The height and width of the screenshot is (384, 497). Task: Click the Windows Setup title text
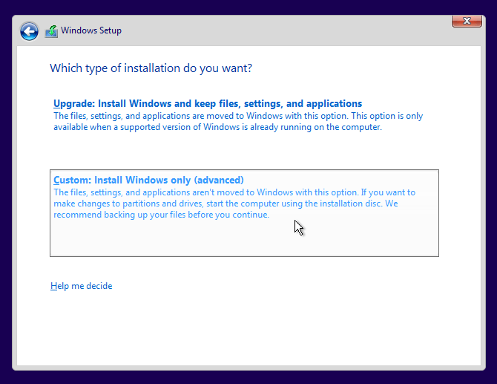(x=91, y=30)
